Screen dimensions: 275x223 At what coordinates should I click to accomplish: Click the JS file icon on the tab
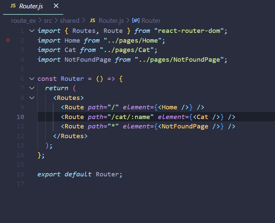[13, 6]
